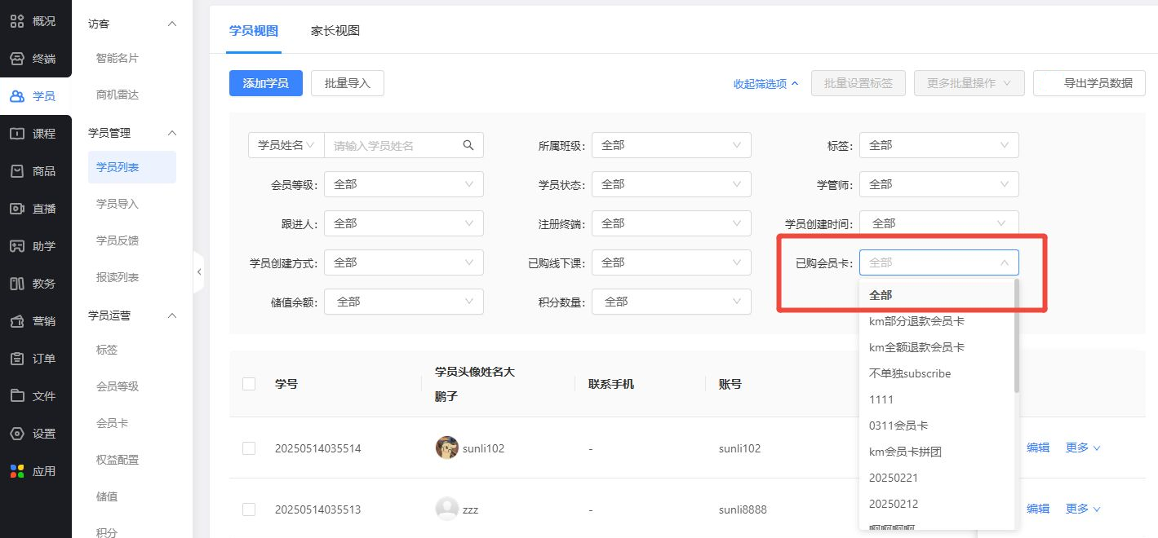Screen dimensions: 1158x538
Task: Click the search magnifier in name field
Action: click(x=468, y=145)
